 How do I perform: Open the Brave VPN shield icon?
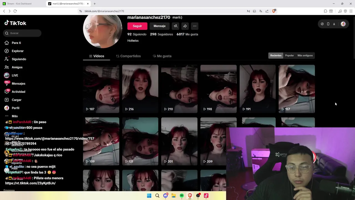click(345, 11)
